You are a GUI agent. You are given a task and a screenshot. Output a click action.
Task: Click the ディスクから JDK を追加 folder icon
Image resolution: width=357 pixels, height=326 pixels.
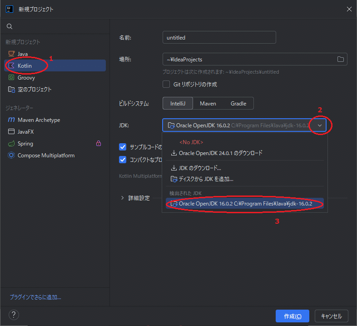[x=174, y=179]
